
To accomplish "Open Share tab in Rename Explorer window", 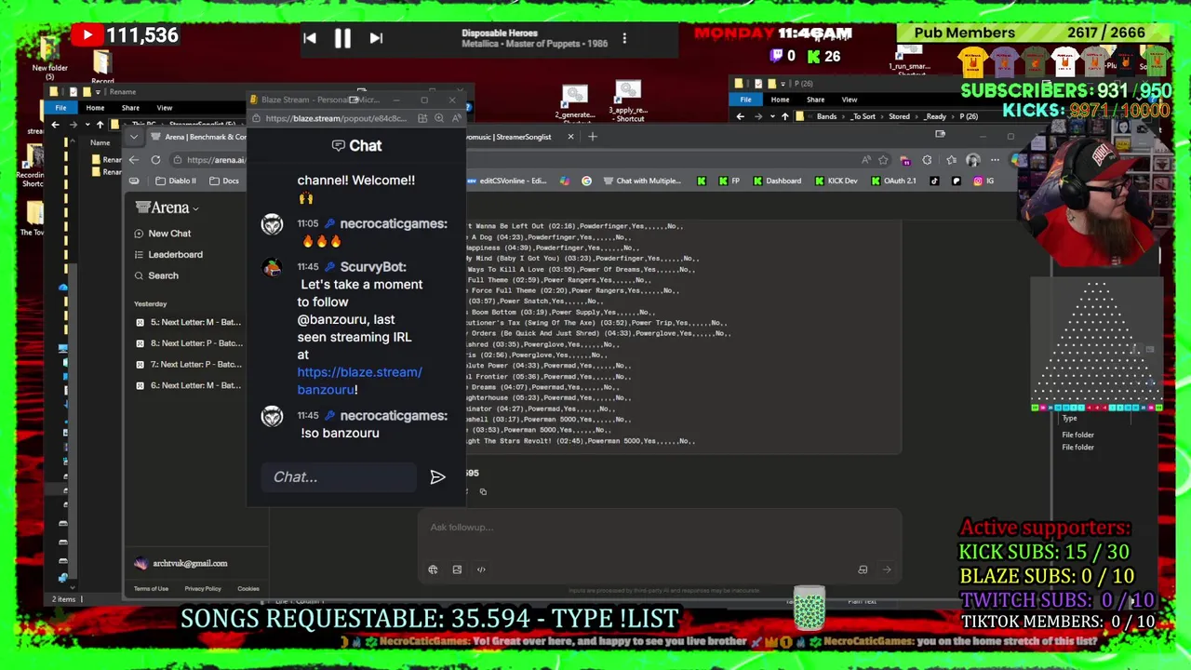I will 130,108.
